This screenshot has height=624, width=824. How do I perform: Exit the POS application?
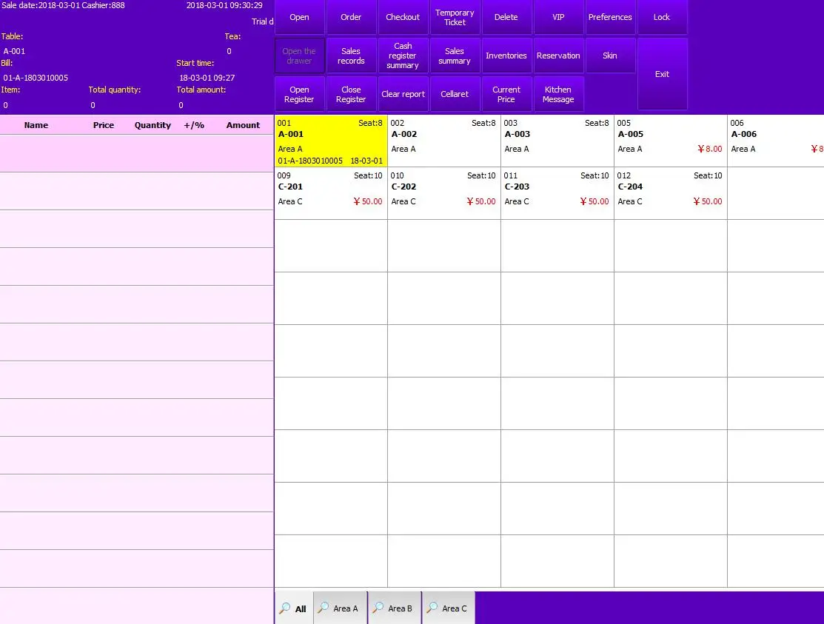click(662, 74)
